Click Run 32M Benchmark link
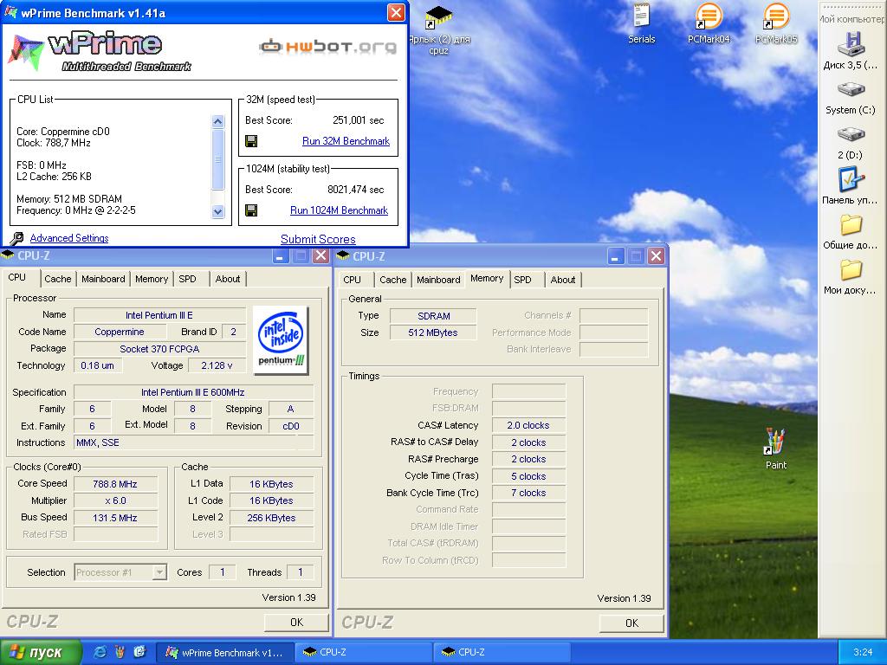This screenshot has width=887, height=665. (x=346, y=141)
